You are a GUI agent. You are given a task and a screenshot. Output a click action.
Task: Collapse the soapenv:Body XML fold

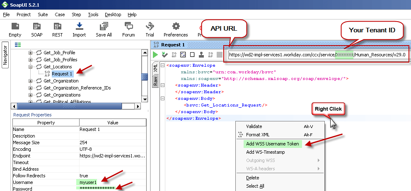coord(162,99)
